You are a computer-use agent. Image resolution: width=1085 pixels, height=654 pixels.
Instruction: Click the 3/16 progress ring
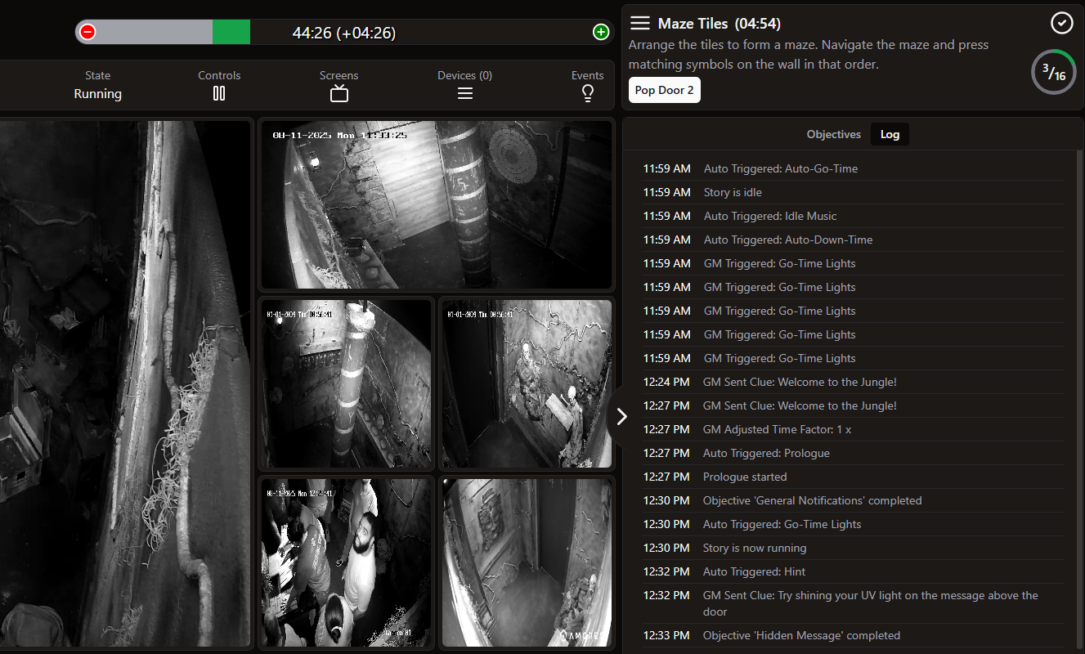1053,73
